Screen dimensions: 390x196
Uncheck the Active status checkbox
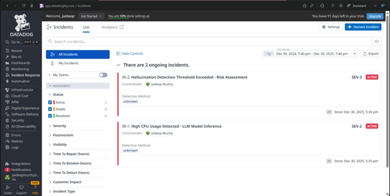tap(50, 103)
